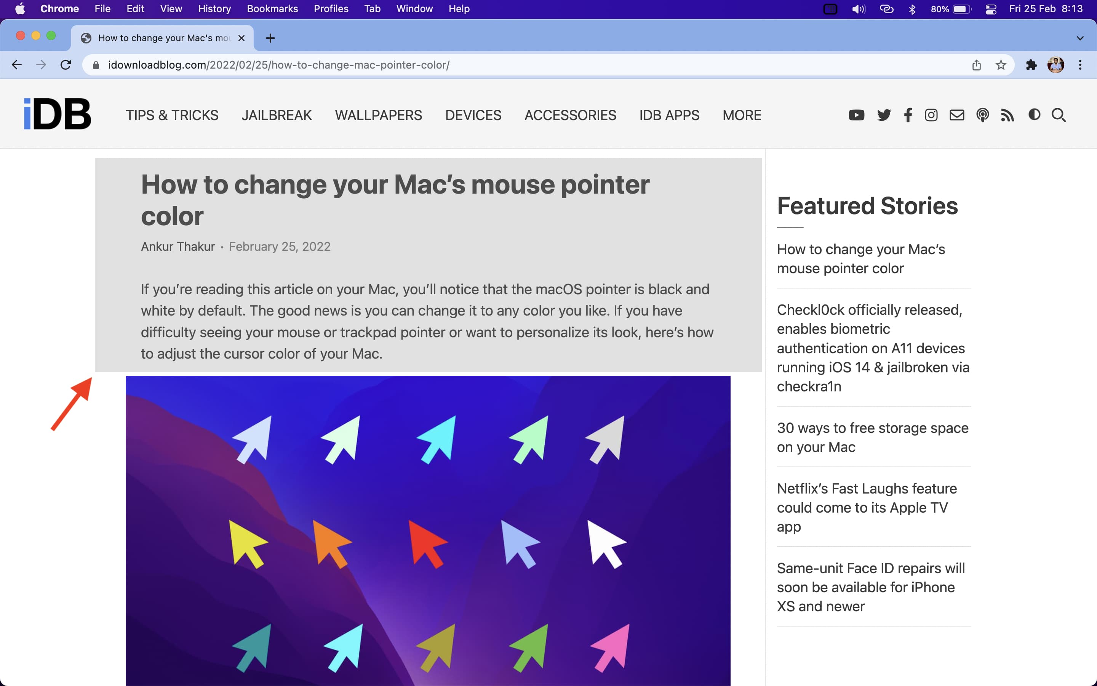1097x686 pixels.
Task: Open the Tab menu
Action: [372, 9]
